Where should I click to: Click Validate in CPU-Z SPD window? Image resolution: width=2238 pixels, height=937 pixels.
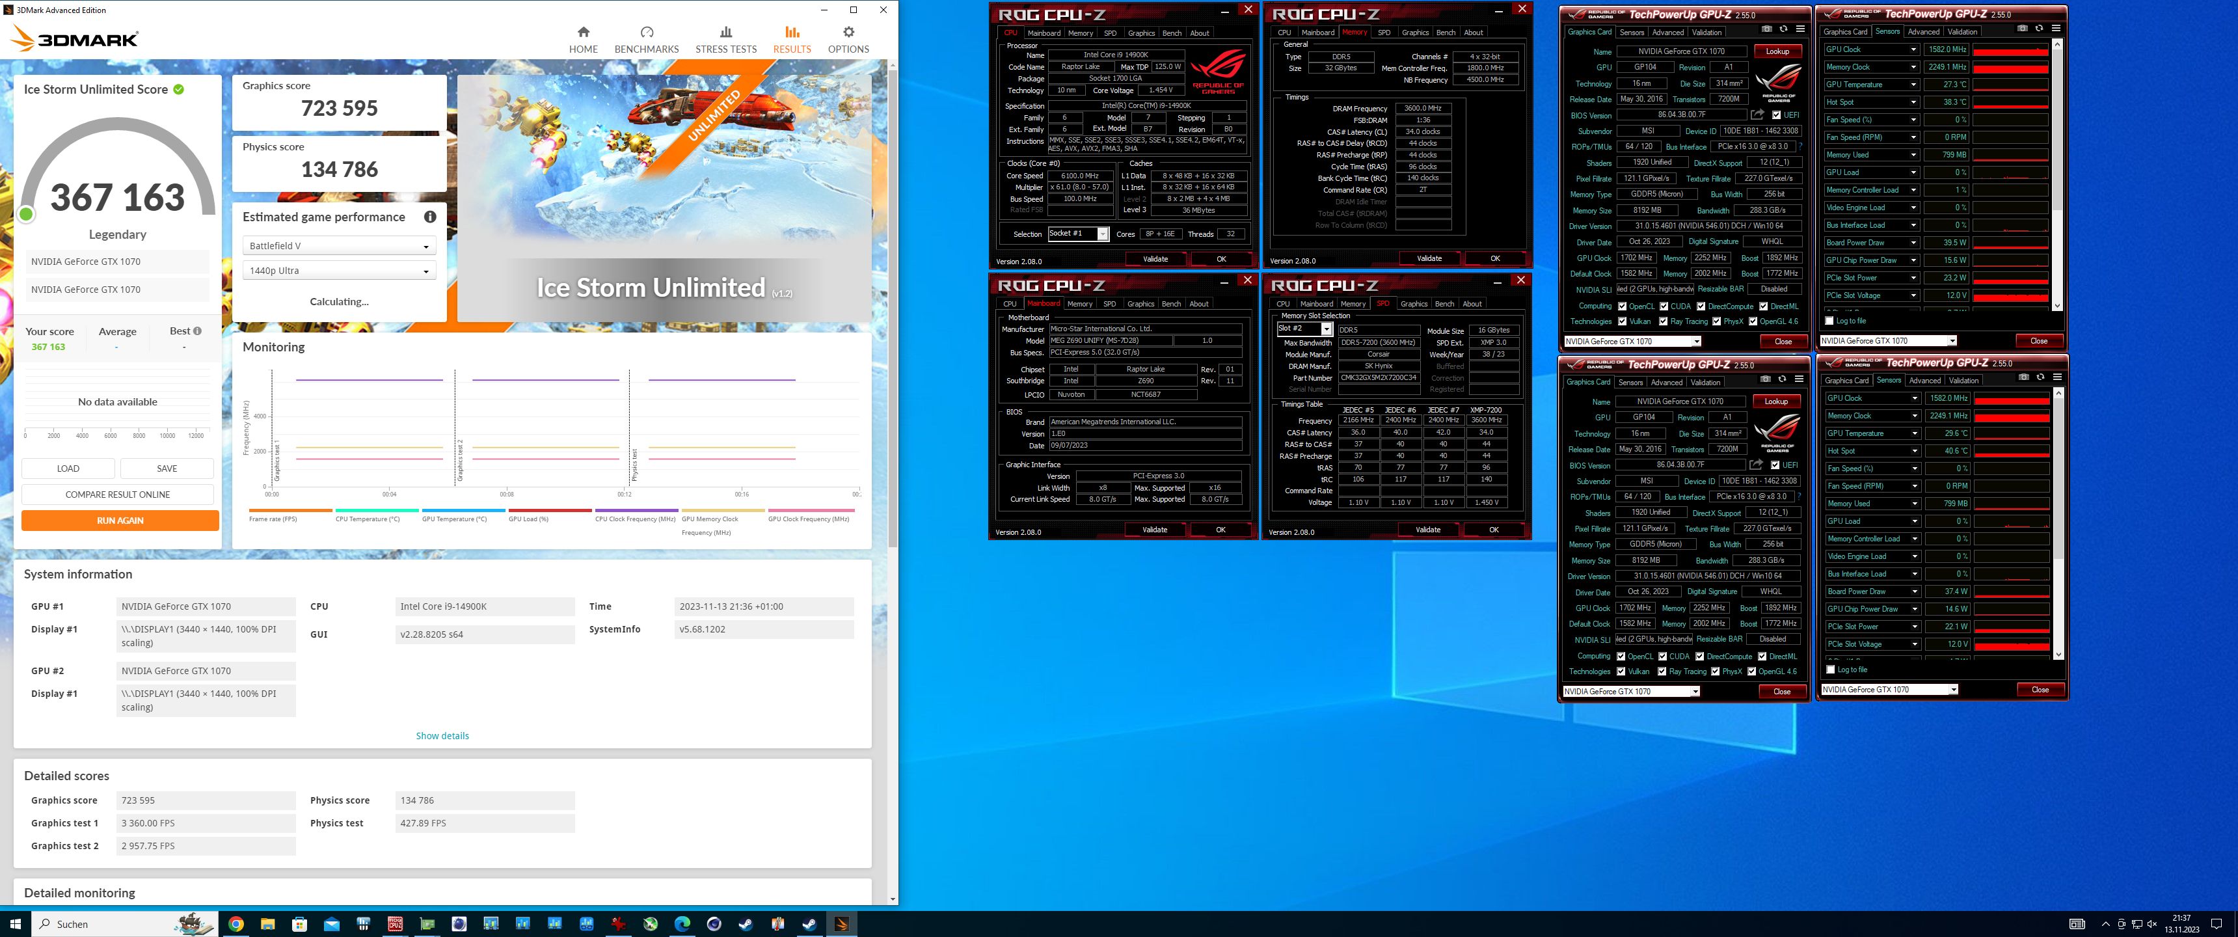click(1428, 530)
